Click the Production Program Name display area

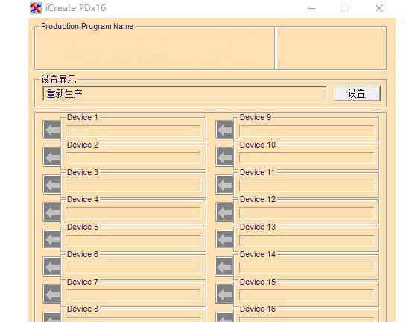[155, 48]
